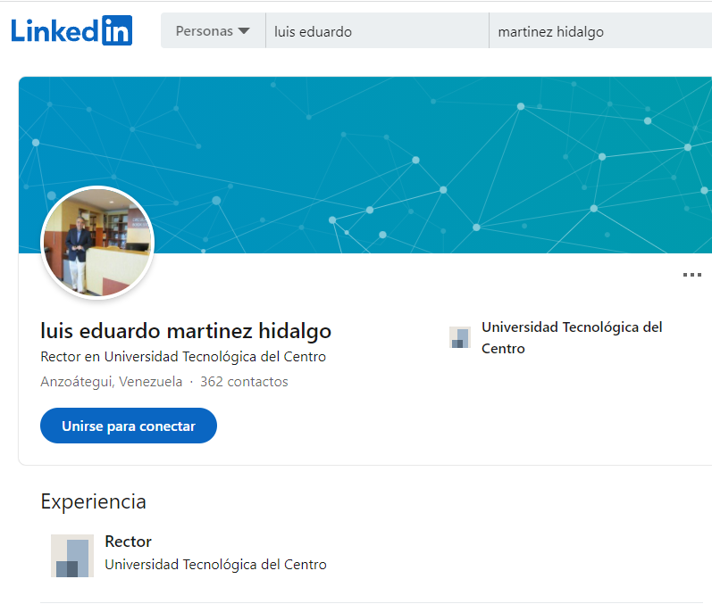712x604 pixels.
Task: Open the three-dot more options menu
Action: 692,275
